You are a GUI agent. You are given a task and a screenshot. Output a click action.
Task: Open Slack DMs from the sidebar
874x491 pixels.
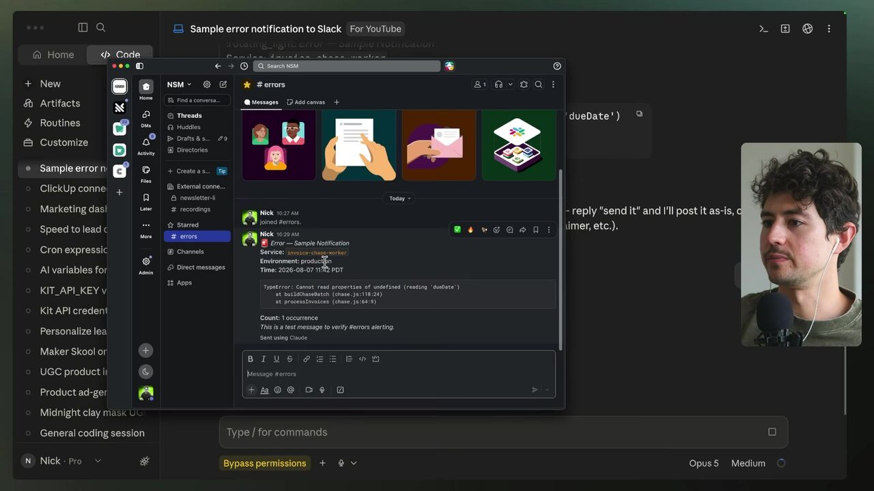pyautogui.click(x=146, y=117)
